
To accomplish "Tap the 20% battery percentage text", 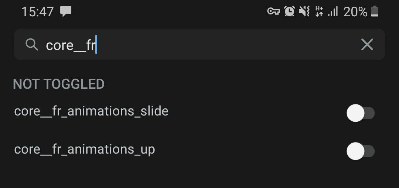I will (x=355, y=12).
